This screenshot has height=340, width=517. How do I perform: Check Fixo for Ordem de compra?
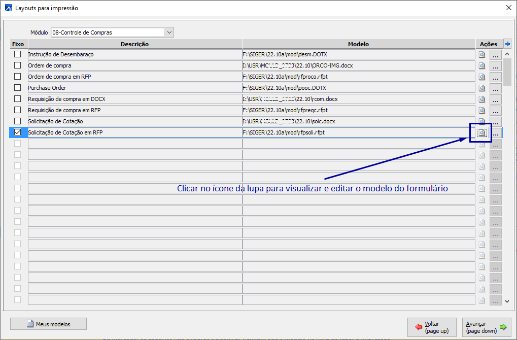tap(17, 65)
